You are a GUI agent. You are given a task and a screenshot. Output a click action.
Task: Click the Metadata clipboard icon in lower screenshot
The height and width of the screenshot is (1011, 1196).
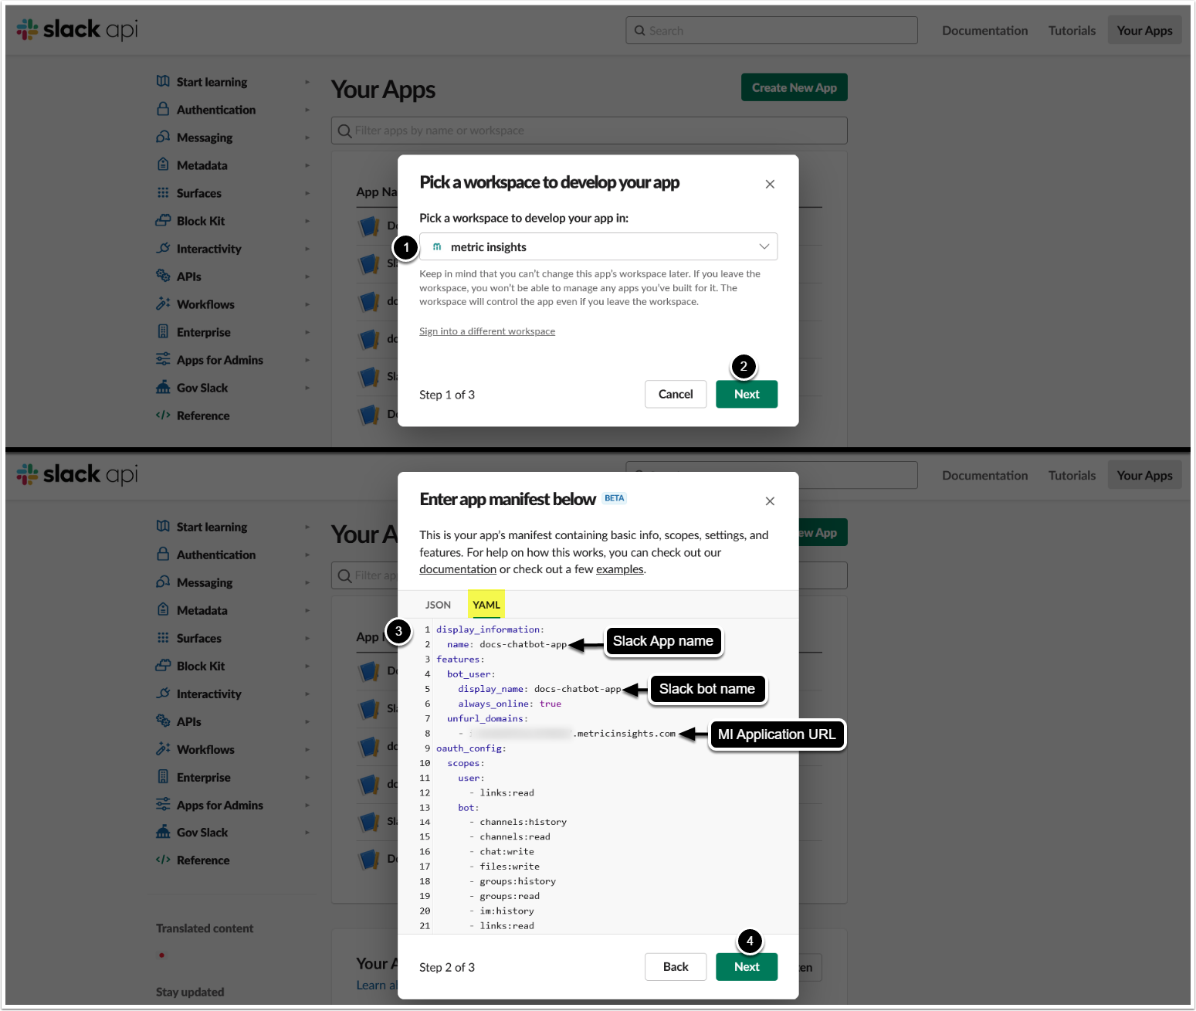point(163,609)
